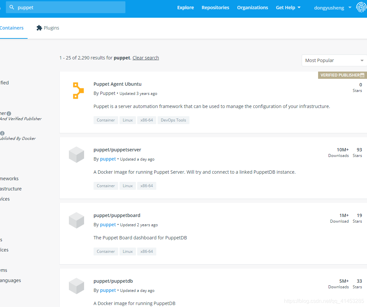This screenshot has height=307, width=367.
Task: Click x86-64 tag on Puppet Agent Ubuntu
Action: pos(146,120)
